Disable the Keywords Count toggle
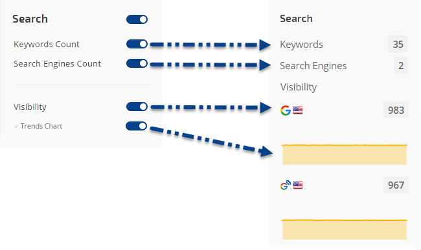Viewport: 421px width, 250px height. pos(137,44)
